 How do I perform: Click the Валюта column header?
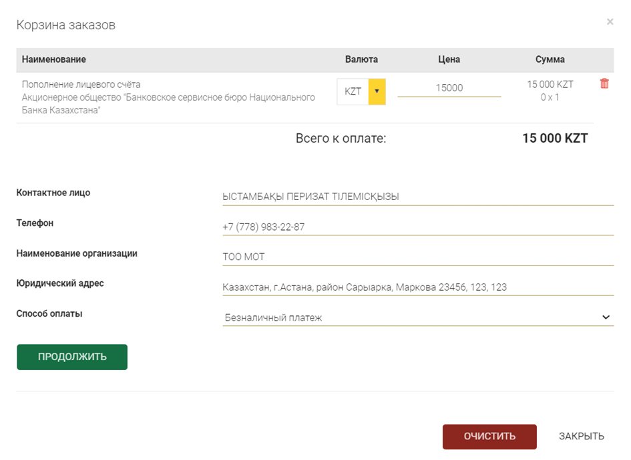pyautogui.click(x=361, y=60)
